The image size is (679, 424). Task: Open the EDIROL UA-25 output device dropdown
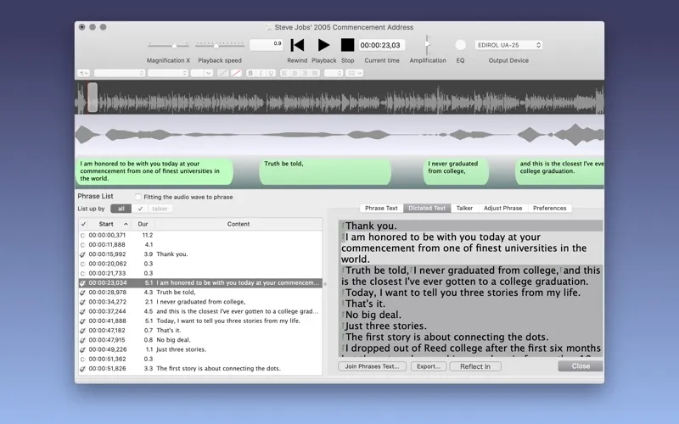[x=508, y=45]
